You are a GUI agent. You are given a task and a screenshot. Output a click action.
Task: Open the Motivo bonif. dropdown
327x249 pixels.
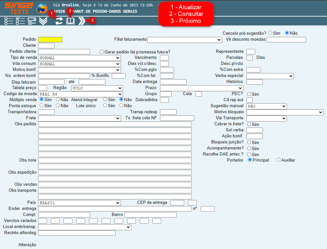click(x=79, y=70)
